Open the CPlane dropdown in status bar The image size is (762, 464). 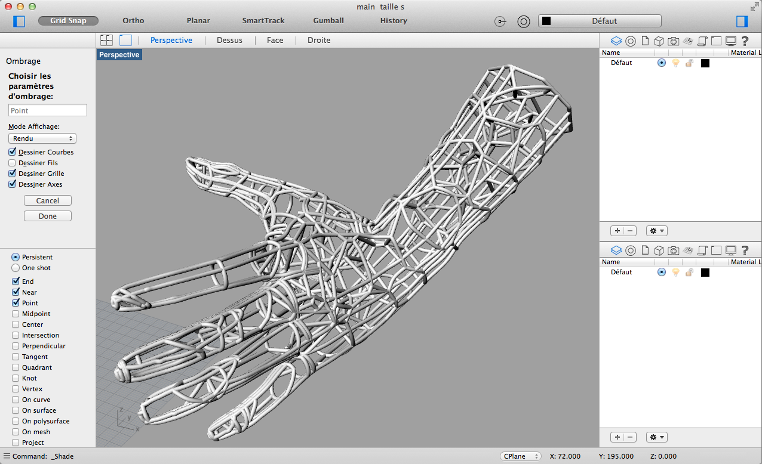[x=520, y=456]
